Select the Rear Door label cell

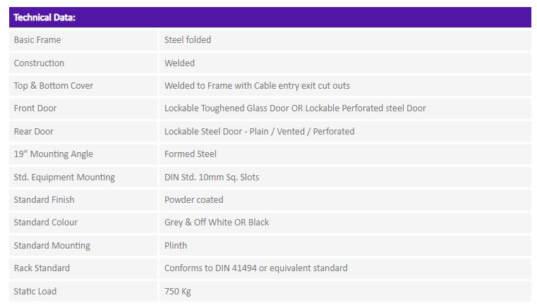(83, 131)
